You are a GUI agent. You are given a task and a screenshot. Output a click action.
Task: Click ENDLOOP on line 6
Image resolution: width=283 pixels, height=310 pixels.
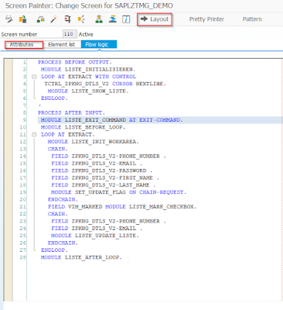pos(54,98)
